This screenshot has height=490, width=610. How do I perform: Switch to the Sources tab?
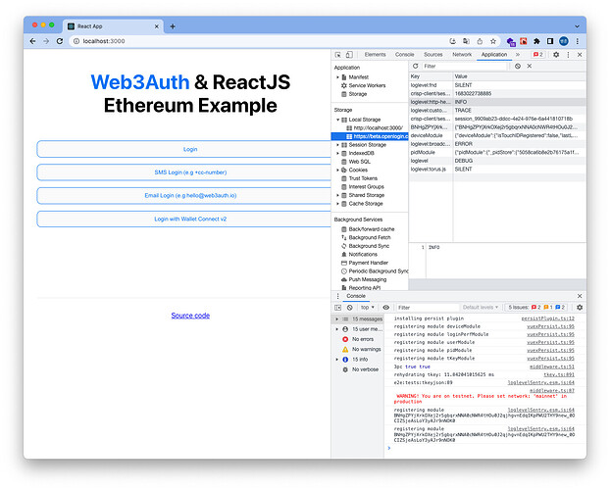click(x=433, y=55)
